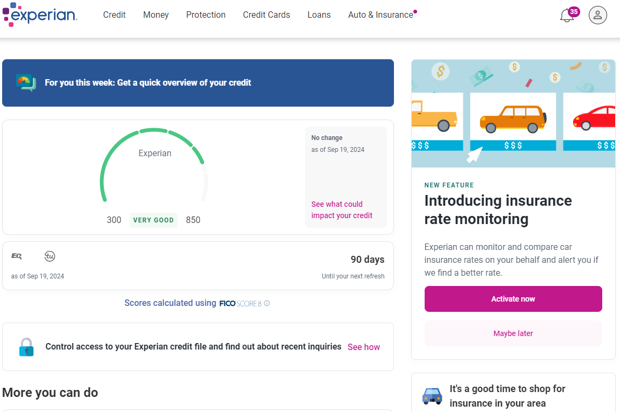Open the Money menu

[x=156, y=15]
